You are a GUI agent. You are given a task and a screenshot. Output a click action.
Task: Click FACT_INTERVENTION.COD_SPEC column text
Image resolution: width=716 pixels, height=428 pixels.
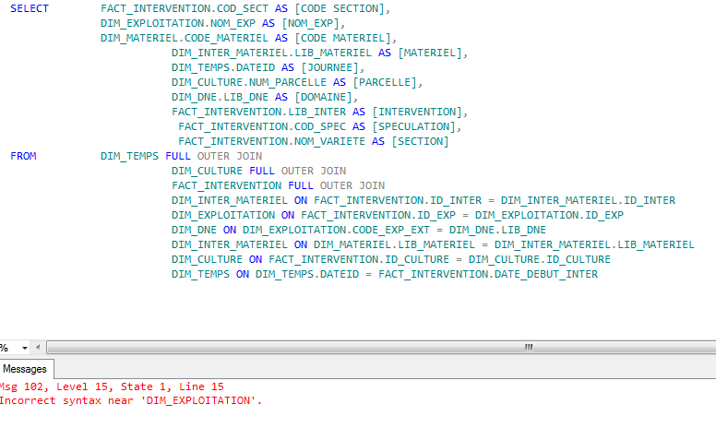(x=262, y=126)
